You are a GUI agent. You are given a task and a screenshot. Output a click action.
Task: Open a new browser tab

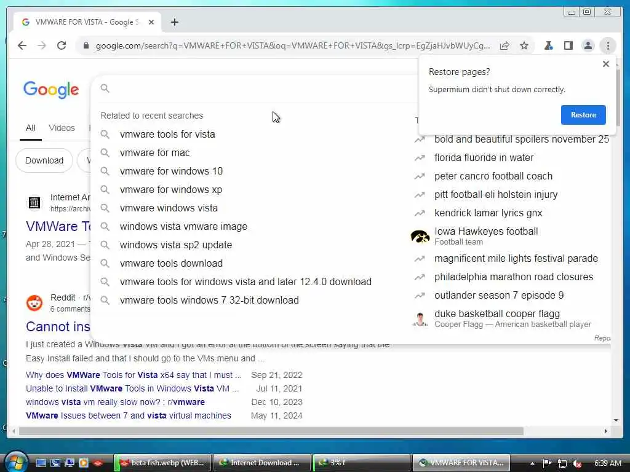click(x=174, y=22)
